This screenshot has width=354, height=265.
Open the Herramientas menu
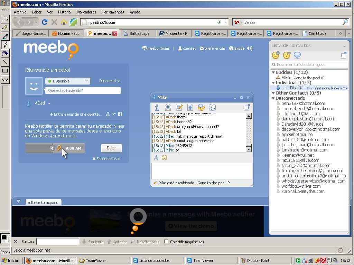[113, 12]
